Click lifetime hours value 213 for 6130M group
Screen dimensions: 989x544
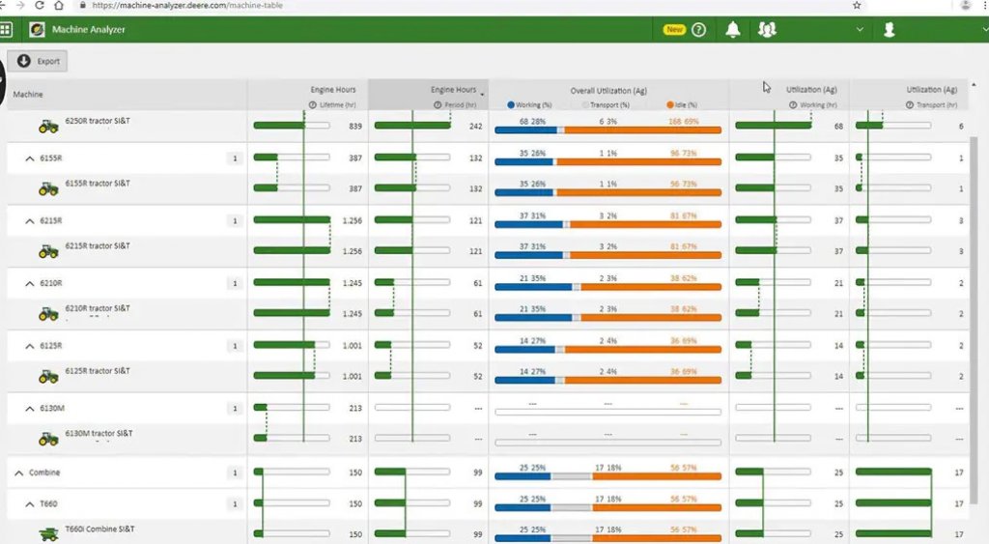355,409
